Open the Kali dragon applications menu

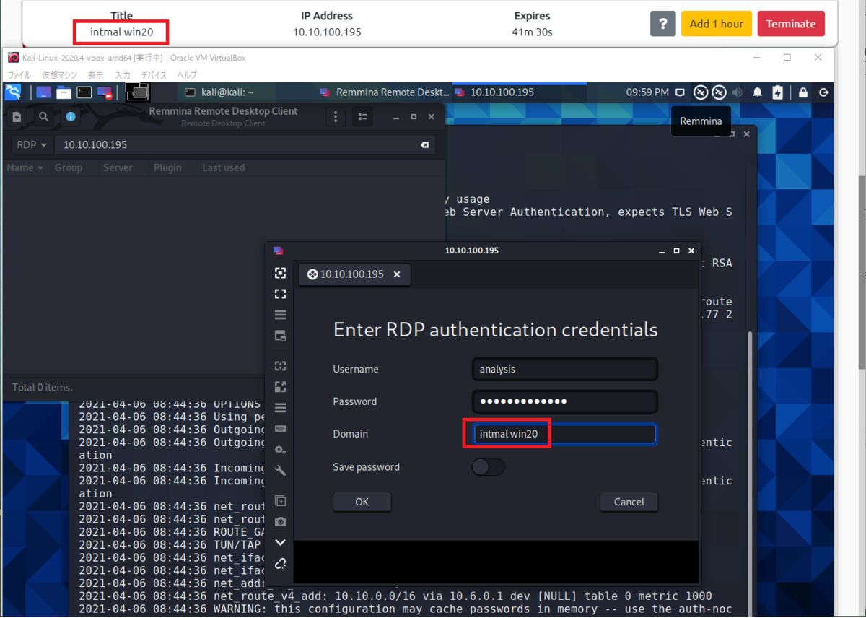pyautogui.click(x=13, y=92)
